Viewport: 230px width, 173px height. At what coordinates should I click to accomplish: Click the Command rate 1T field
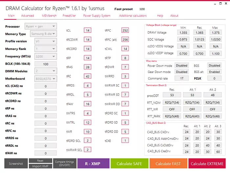click(182, 78)
